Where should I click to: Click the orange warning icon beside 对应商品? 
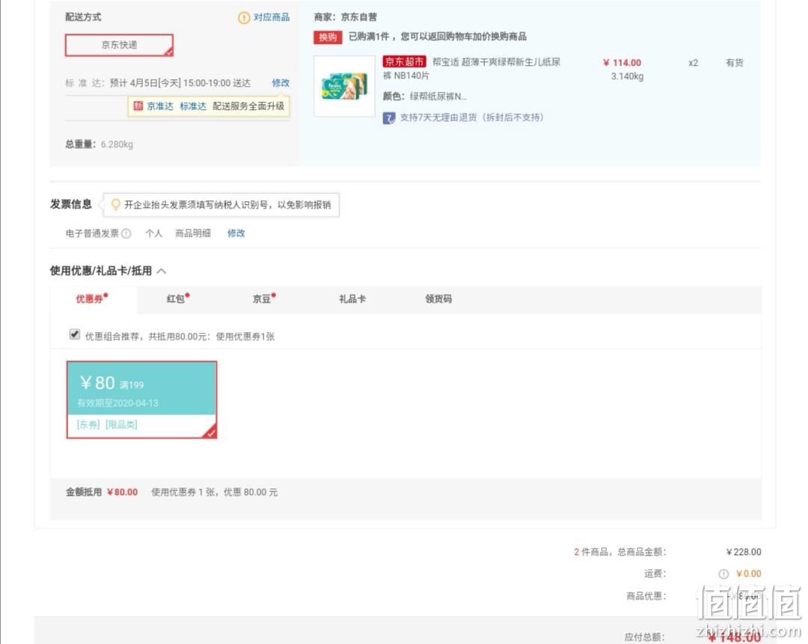point(244,17)
